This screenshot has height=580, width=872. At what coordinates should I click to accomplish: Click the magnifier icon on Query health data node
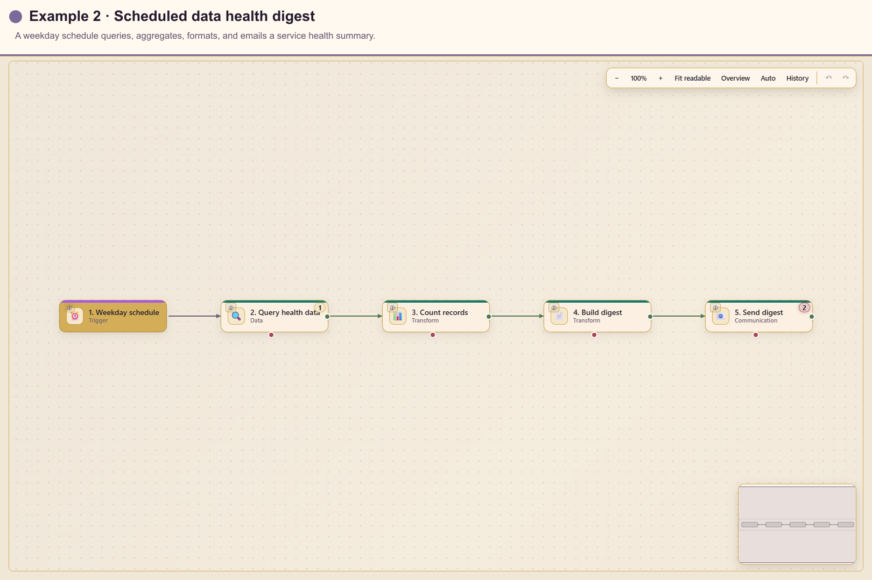pos(236,316)
